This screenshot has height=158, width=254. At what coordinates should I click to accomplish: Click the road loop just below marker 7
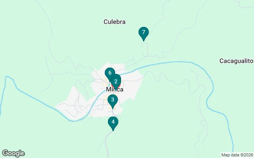pos(144,50)
